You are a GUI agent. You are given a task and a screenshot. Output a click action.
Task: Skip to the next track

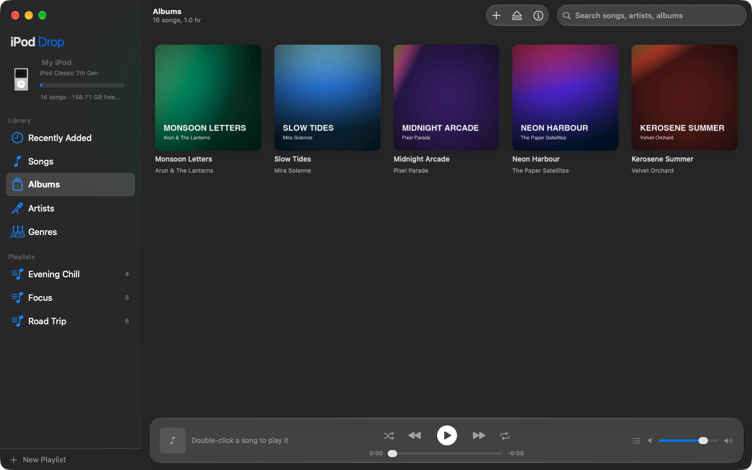click(x=479, y=435)
